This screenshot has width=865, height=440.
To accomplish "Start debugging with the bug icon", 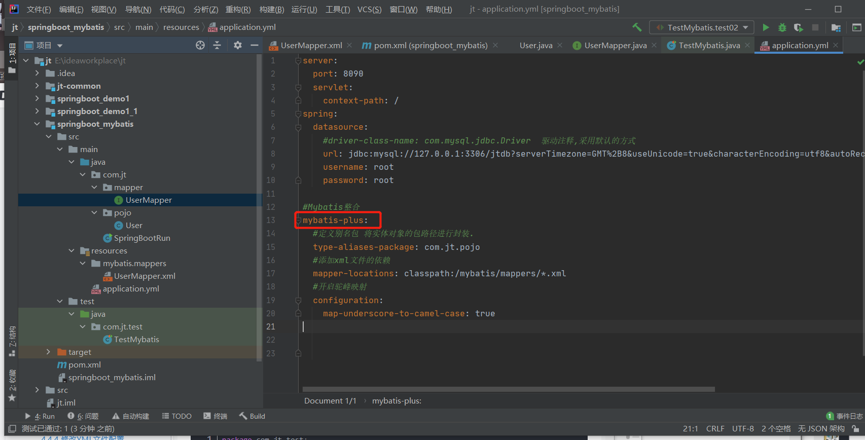I will (x=782, y=27).
